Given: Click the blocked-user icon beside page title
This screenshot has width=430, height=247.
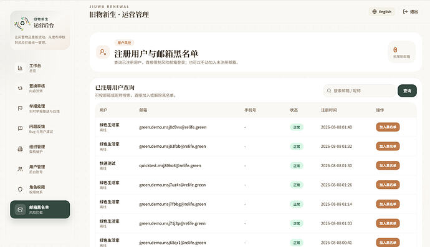Looking at the screenshot, I should coord(103,52).
